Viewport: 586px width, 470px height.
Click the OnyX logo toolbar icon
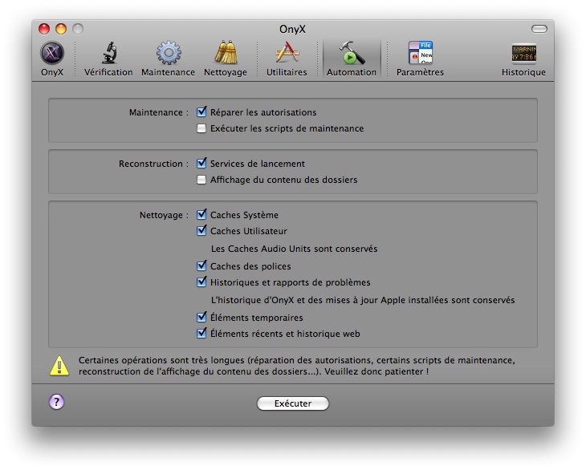coord(52,54)
